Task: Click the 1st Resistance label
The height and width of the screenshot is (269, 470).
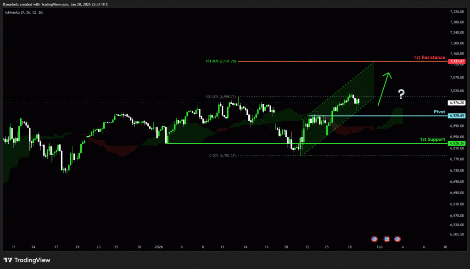Action: pos(429,57)
